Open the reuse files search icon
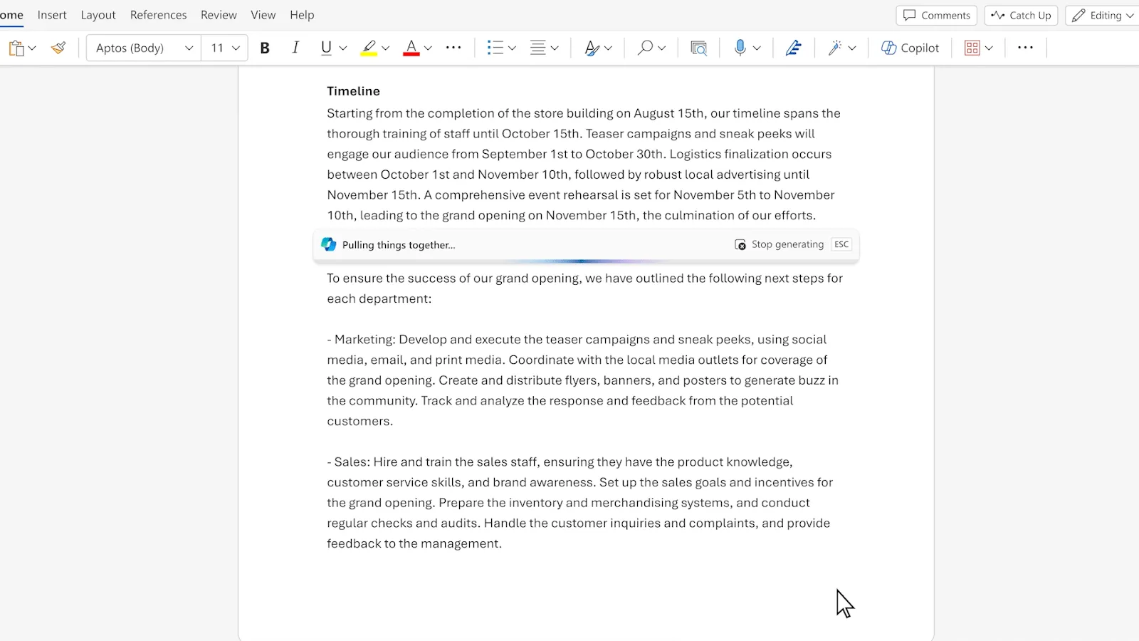The width and height of the screenshot is (1139, 641). 699,48
